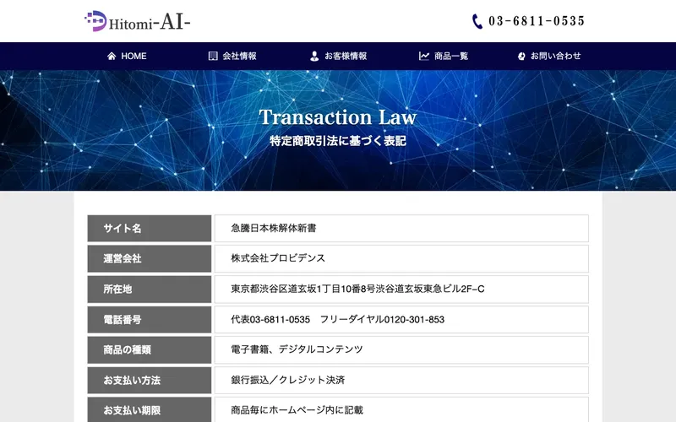Click the header phone number 03-6811-0535
Viewport: 676px width, 422px height.
pyautogui.click(x=537, y=21)
